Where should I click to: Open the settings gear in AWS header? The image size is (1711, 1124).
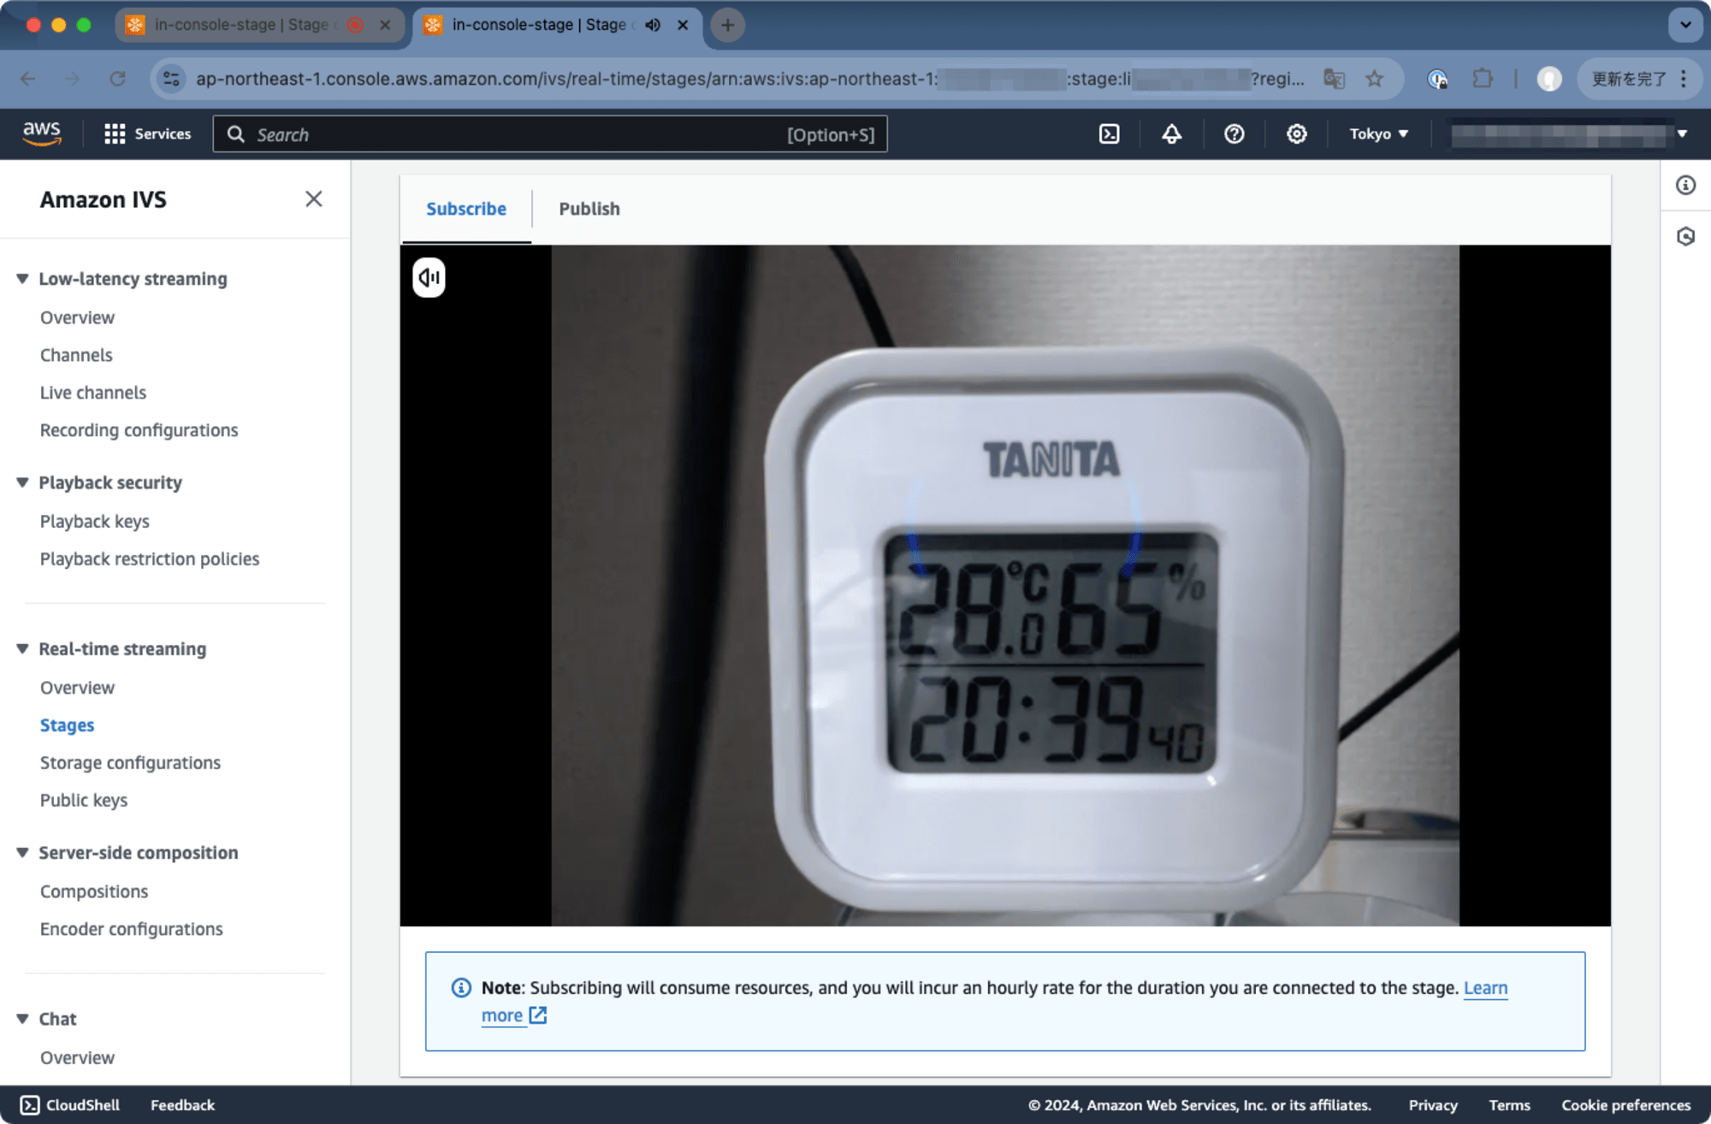[1296, 134]
